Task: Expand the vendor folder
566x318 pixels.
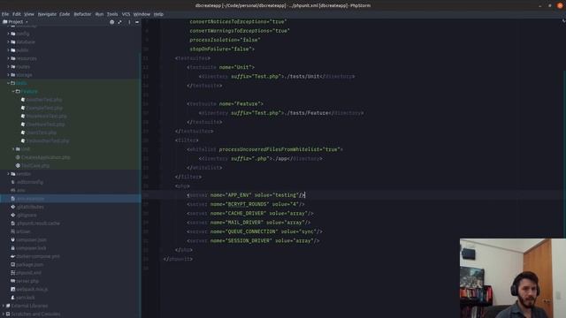Action: point(9,174)
